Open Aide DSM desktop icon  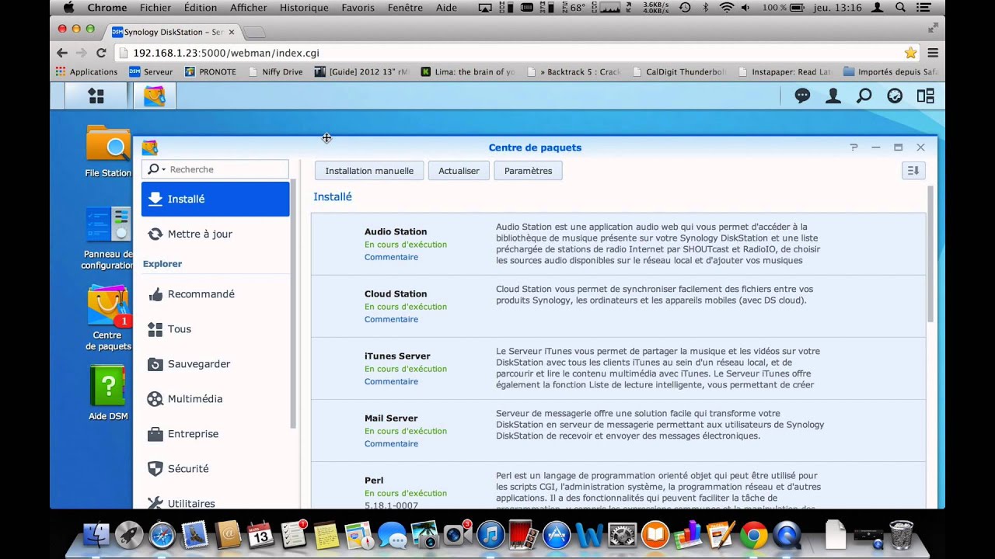108,394
